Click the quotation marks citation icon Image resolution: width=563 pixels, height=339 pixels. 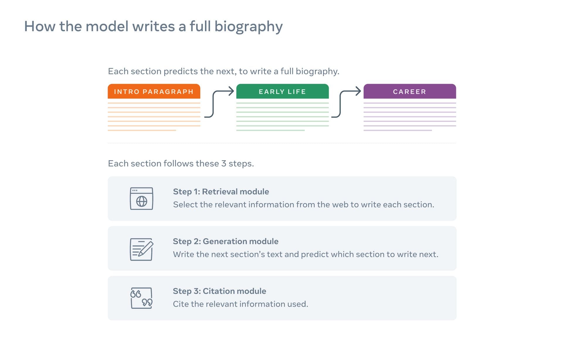pyautogui.click(x=141, y=298)
